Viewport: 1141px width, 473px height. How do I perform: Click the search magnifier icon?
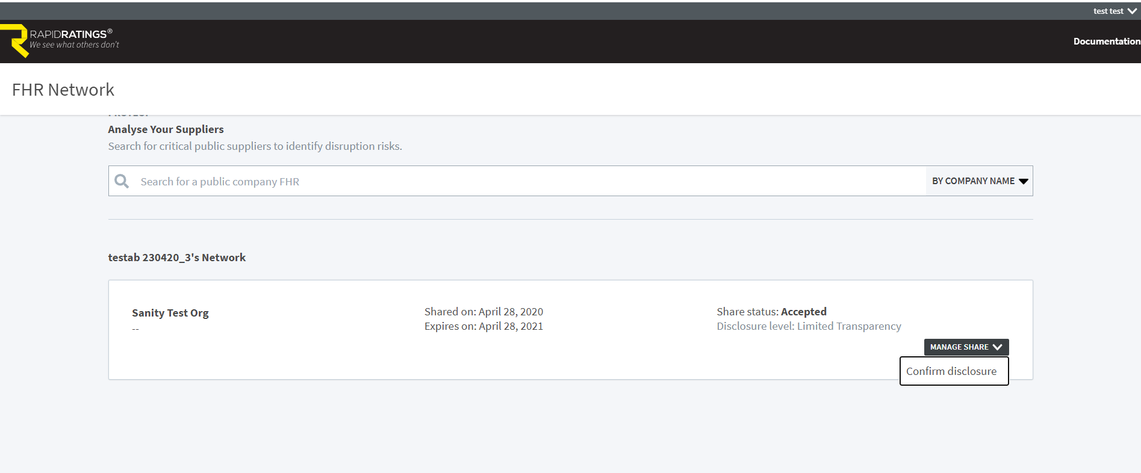pyautogui.click(x=122, y=181)
